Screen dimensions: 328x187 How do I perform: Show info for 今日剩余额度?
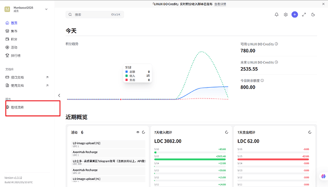pyautogui.click(x=262, y=80)
